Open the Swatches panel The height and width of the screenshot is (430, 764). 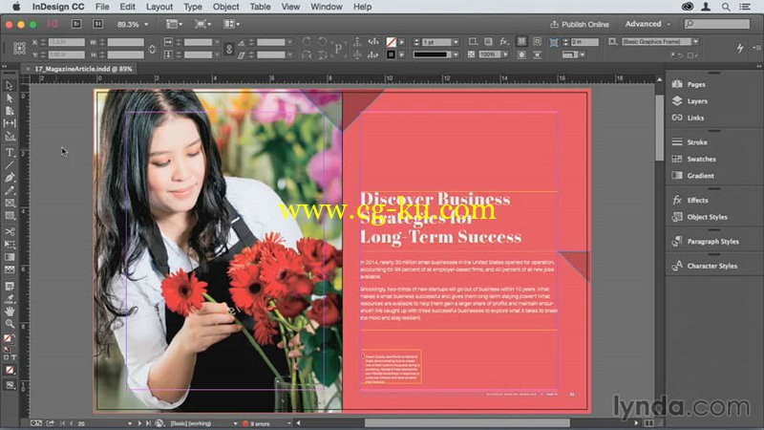[694, 159]
